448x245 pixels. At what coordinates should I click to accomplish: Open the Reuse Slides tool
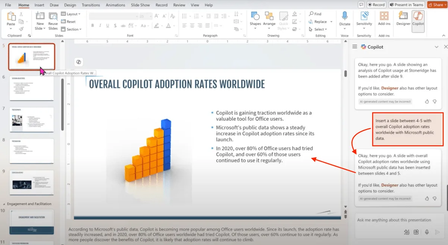[x=53, y=21]
